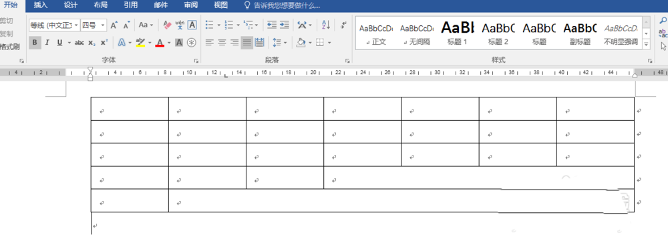Toggle Underline formatting (U)
The height and width of the screenshot is (247, 668).
(x=59, y=43)
